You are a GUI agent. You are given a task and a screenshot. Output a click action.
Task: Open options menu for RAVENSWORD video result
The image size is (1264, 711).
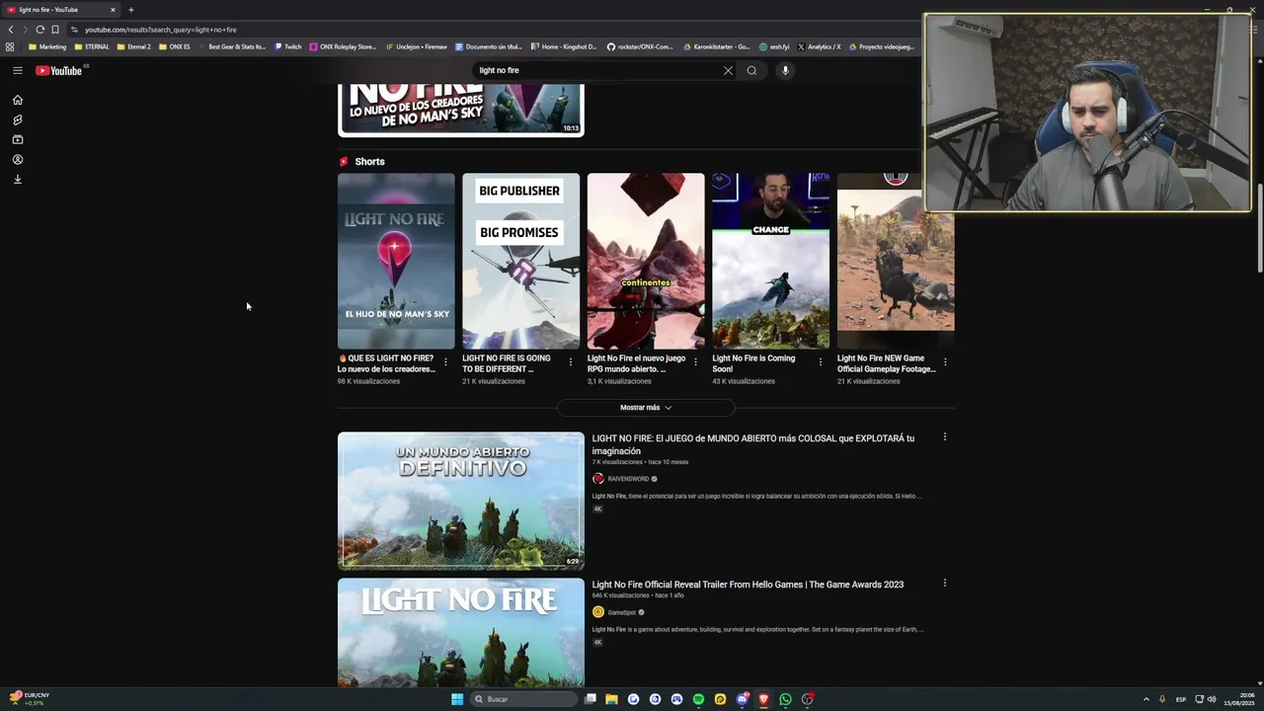[x=944, y=436]
